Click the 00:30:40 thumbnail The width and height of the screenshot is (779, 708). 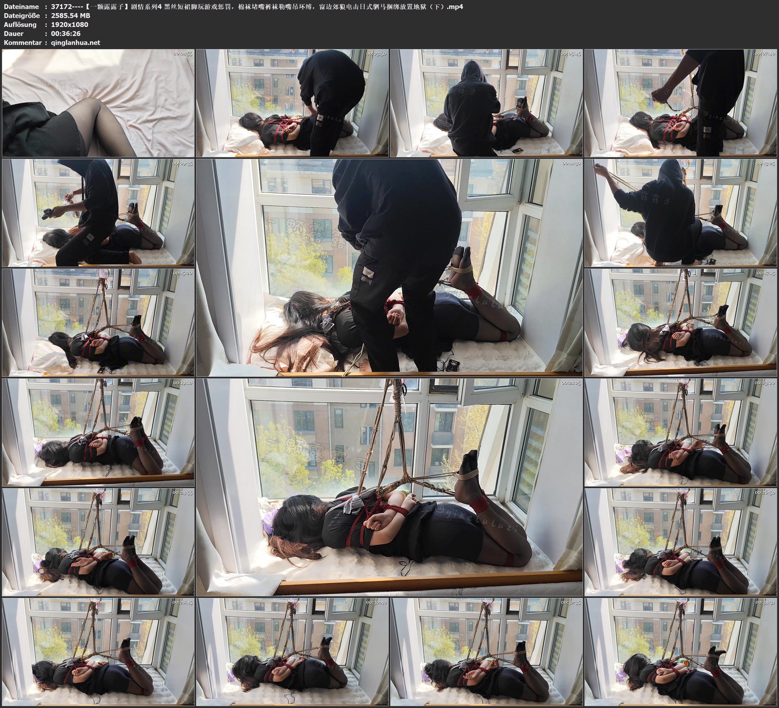click(x=292, y=652)
